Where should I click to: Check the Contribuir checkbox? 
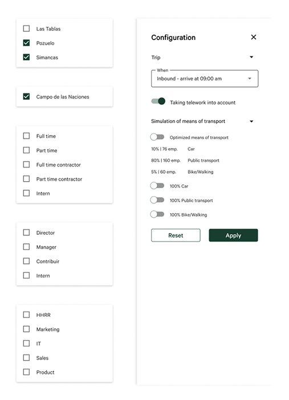pyautogui.click(x=26, y=261)
